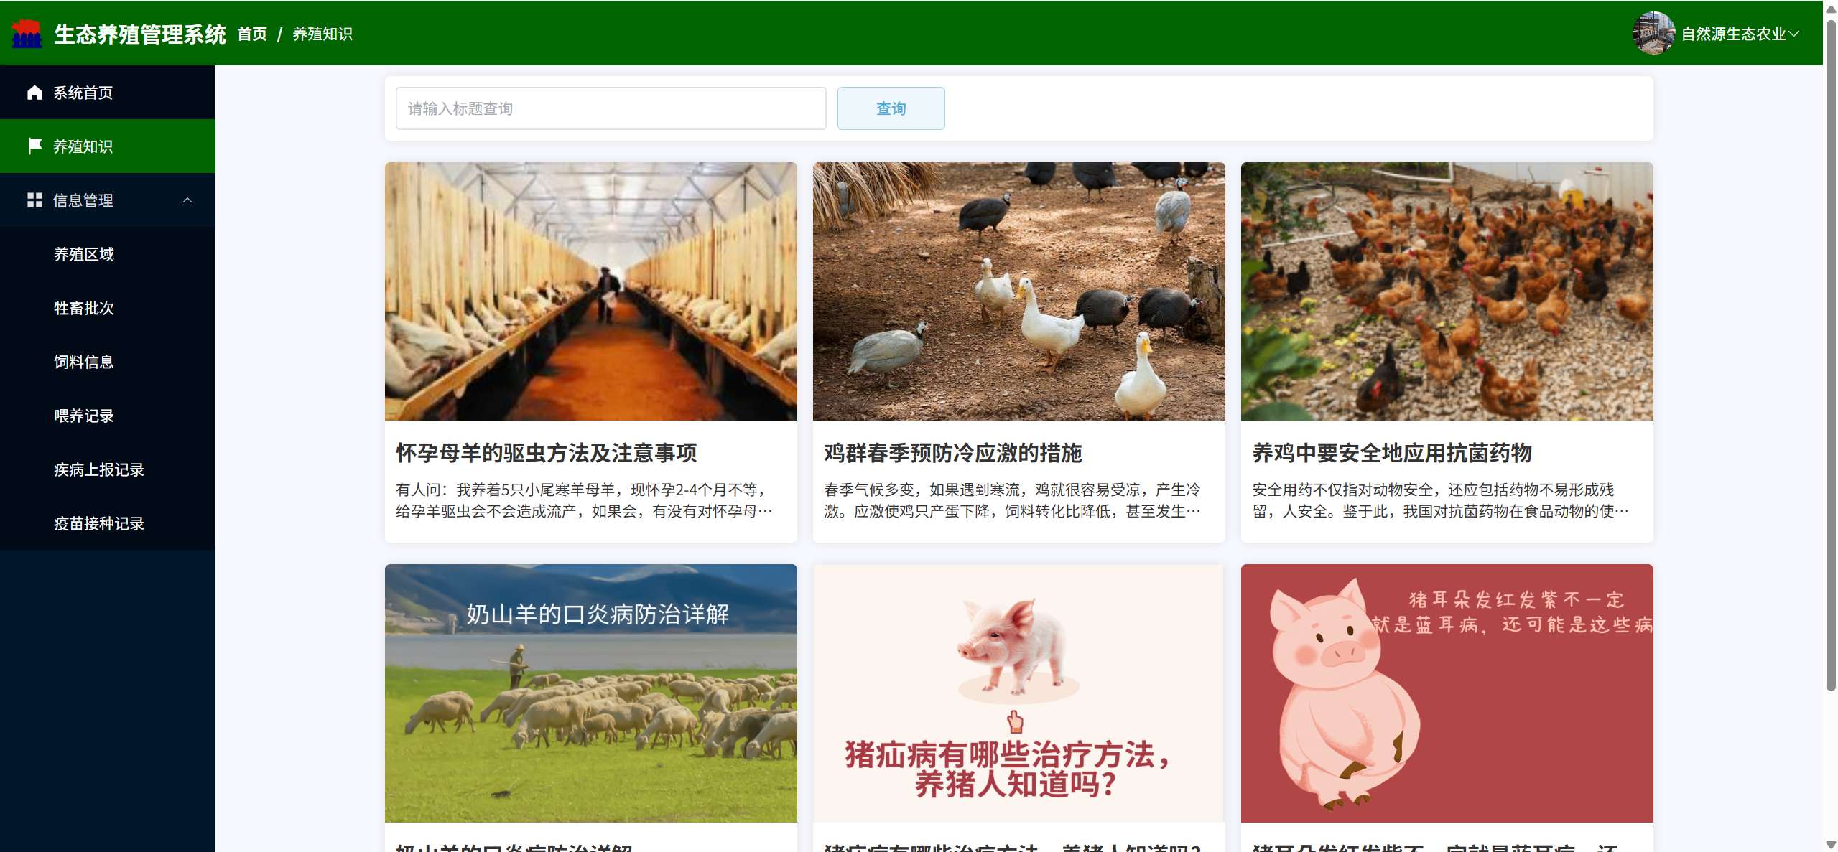The height and width of the screenshot is (852, 1838).
Task: Select 牲畜批次 menu item
Action: click(84, 308)
